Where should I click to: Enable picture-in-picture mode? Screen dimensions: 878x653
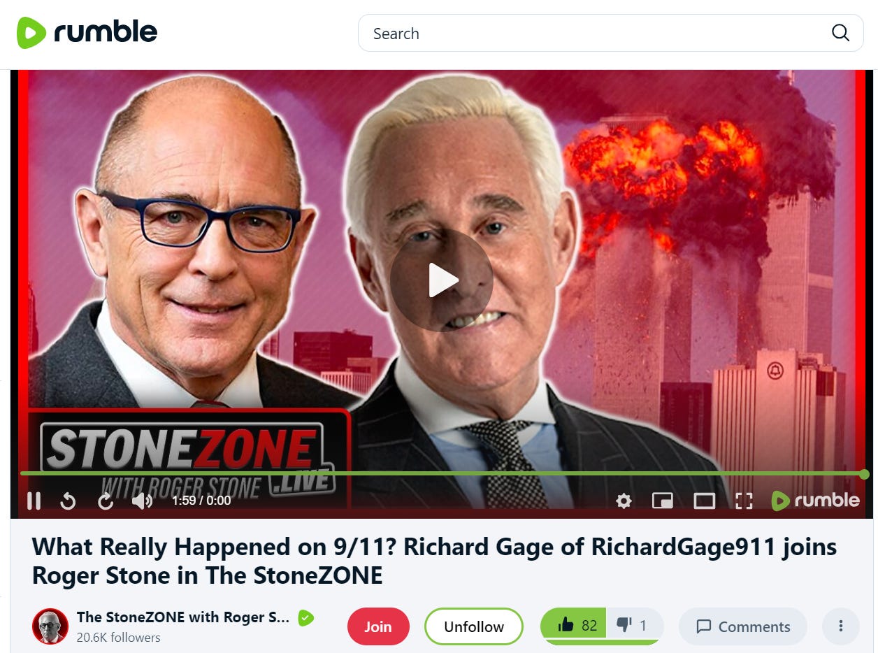[x=663, y=501]
